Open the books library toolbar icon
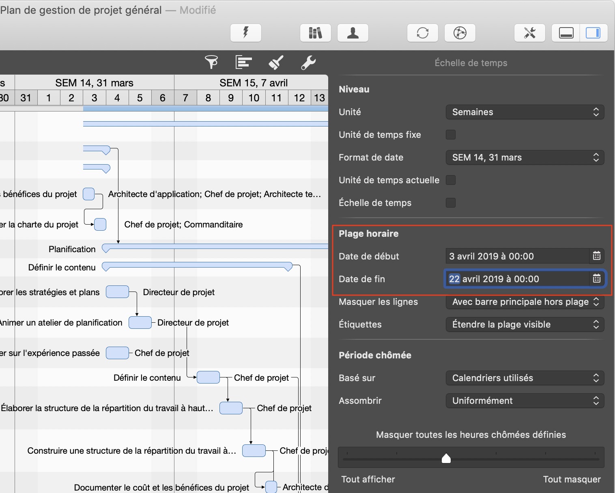This screenshot has width=615, height=493. pos(315,33)
